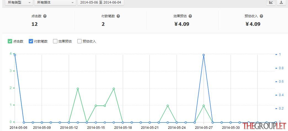Select the green click point on 2014-05-23
The height and width of the screenshot is (131, 288).
[x=168, y=106]
